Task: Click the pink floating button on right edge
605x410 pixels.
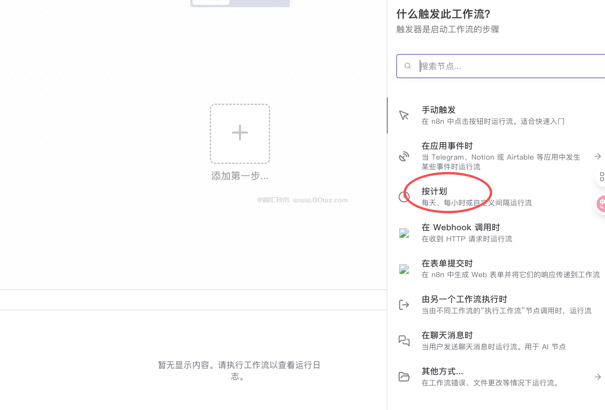Action: click(x=601, y=204)
